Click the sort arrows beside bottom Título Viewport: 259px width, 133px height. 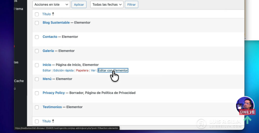53,121
